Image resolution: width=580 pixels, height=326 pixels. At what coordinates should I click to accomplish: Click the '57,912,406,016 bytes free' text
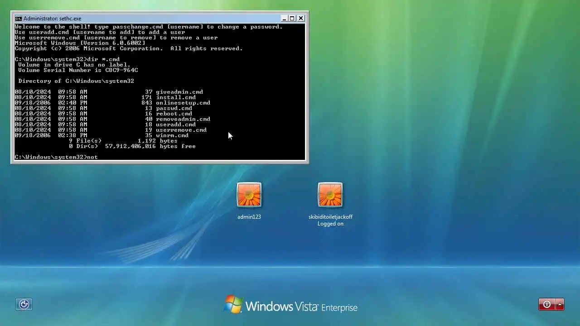(x=150, y=146)
